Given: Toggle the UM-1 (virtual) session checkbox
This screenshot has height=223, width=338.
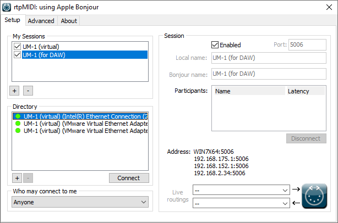Looking at the screenshot, I should click(x=17, y=47).
